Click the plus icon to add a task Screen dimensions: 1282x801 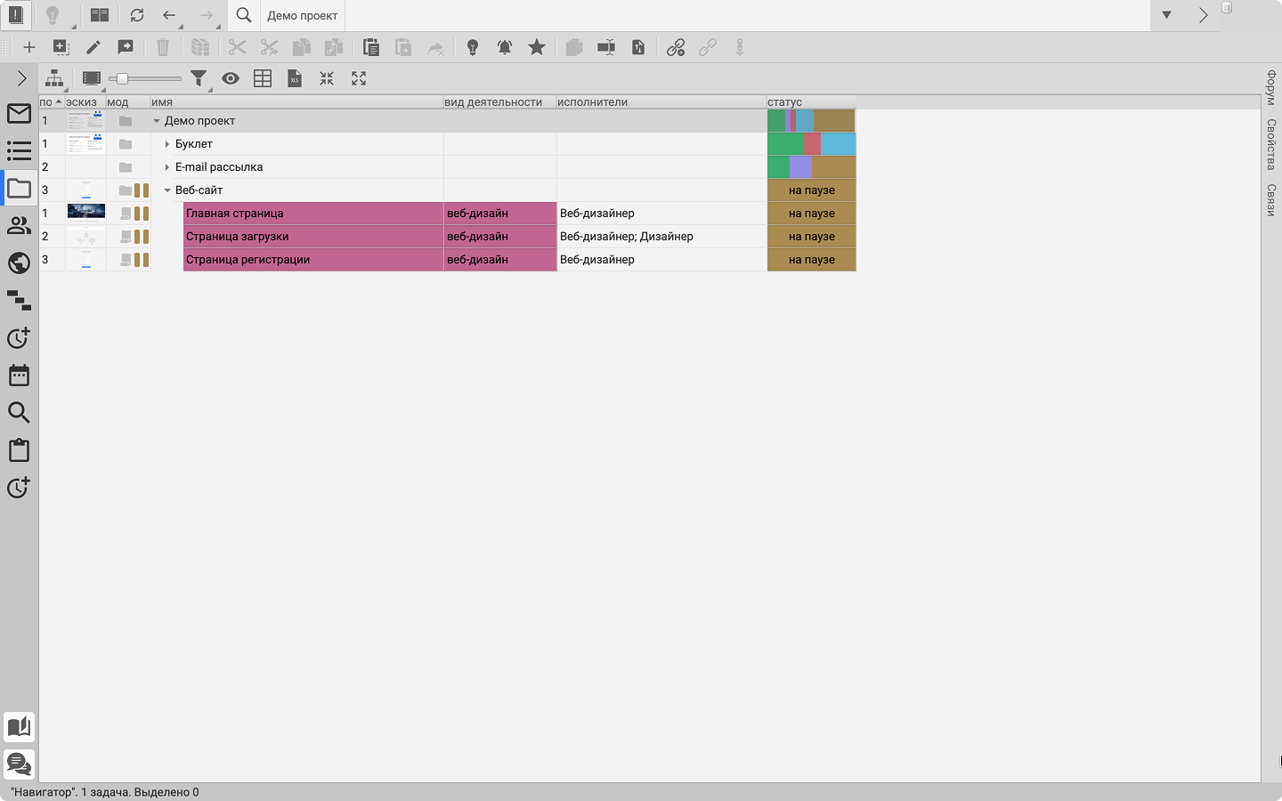coord(28,48)
